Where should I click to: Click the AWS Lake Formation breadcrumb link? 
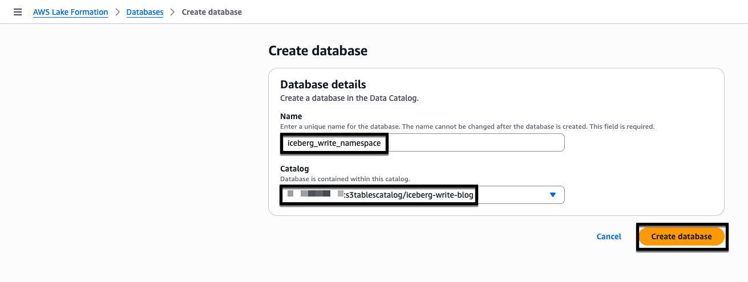(70, 12)
